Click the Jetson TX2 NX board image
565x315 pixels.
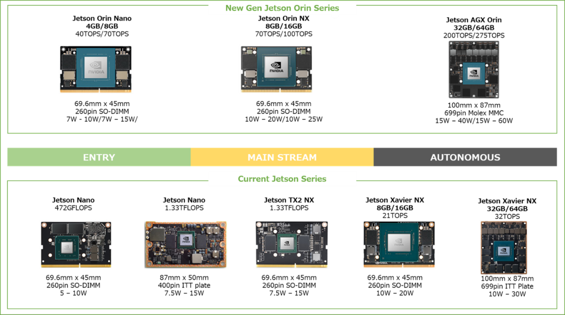coord(291,245)
